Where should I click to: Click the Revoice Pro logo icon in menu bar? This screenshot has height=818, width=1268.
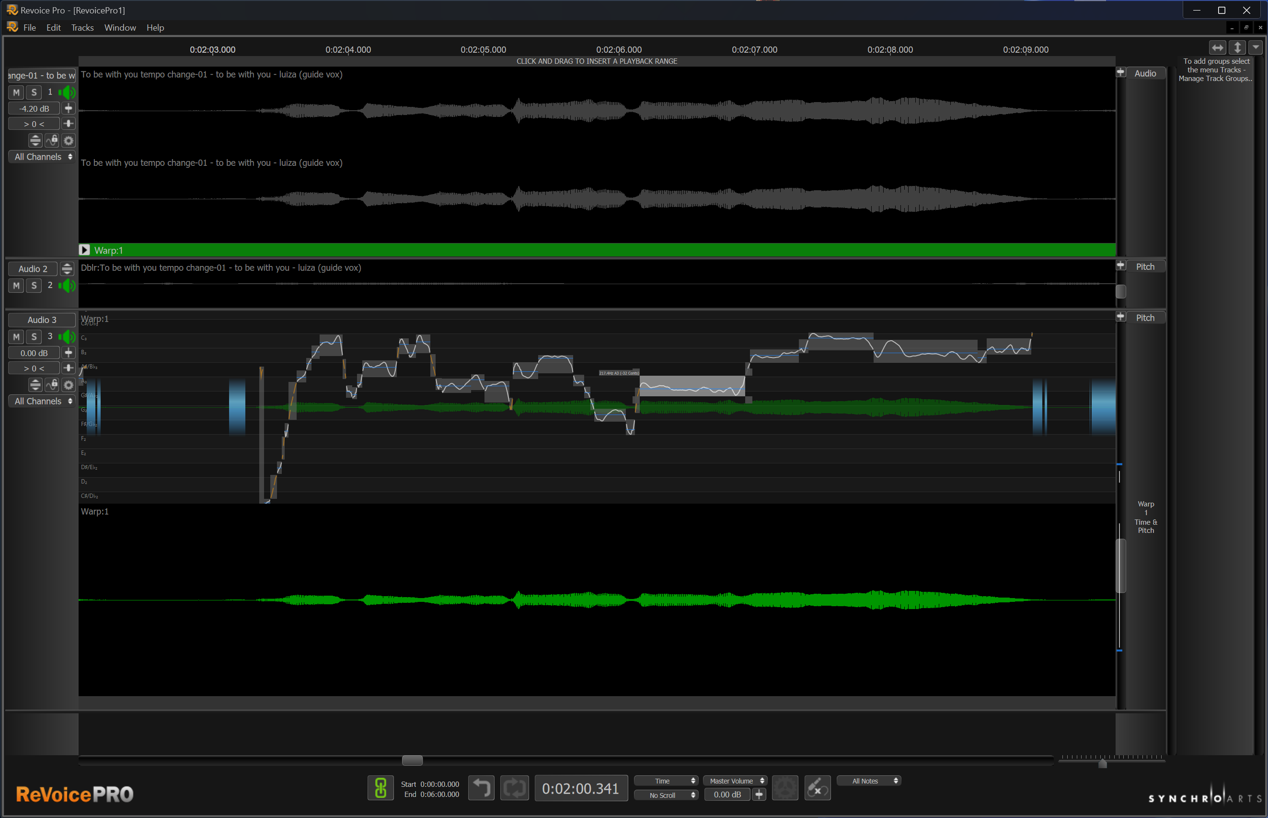pyautogui.click(x=12, y=27)
